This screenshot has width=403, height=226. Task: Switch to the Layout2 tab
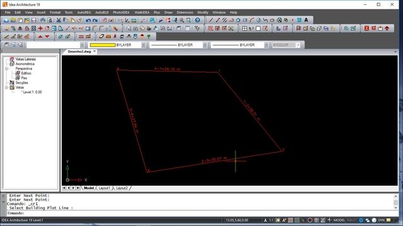tap(122, 188)
